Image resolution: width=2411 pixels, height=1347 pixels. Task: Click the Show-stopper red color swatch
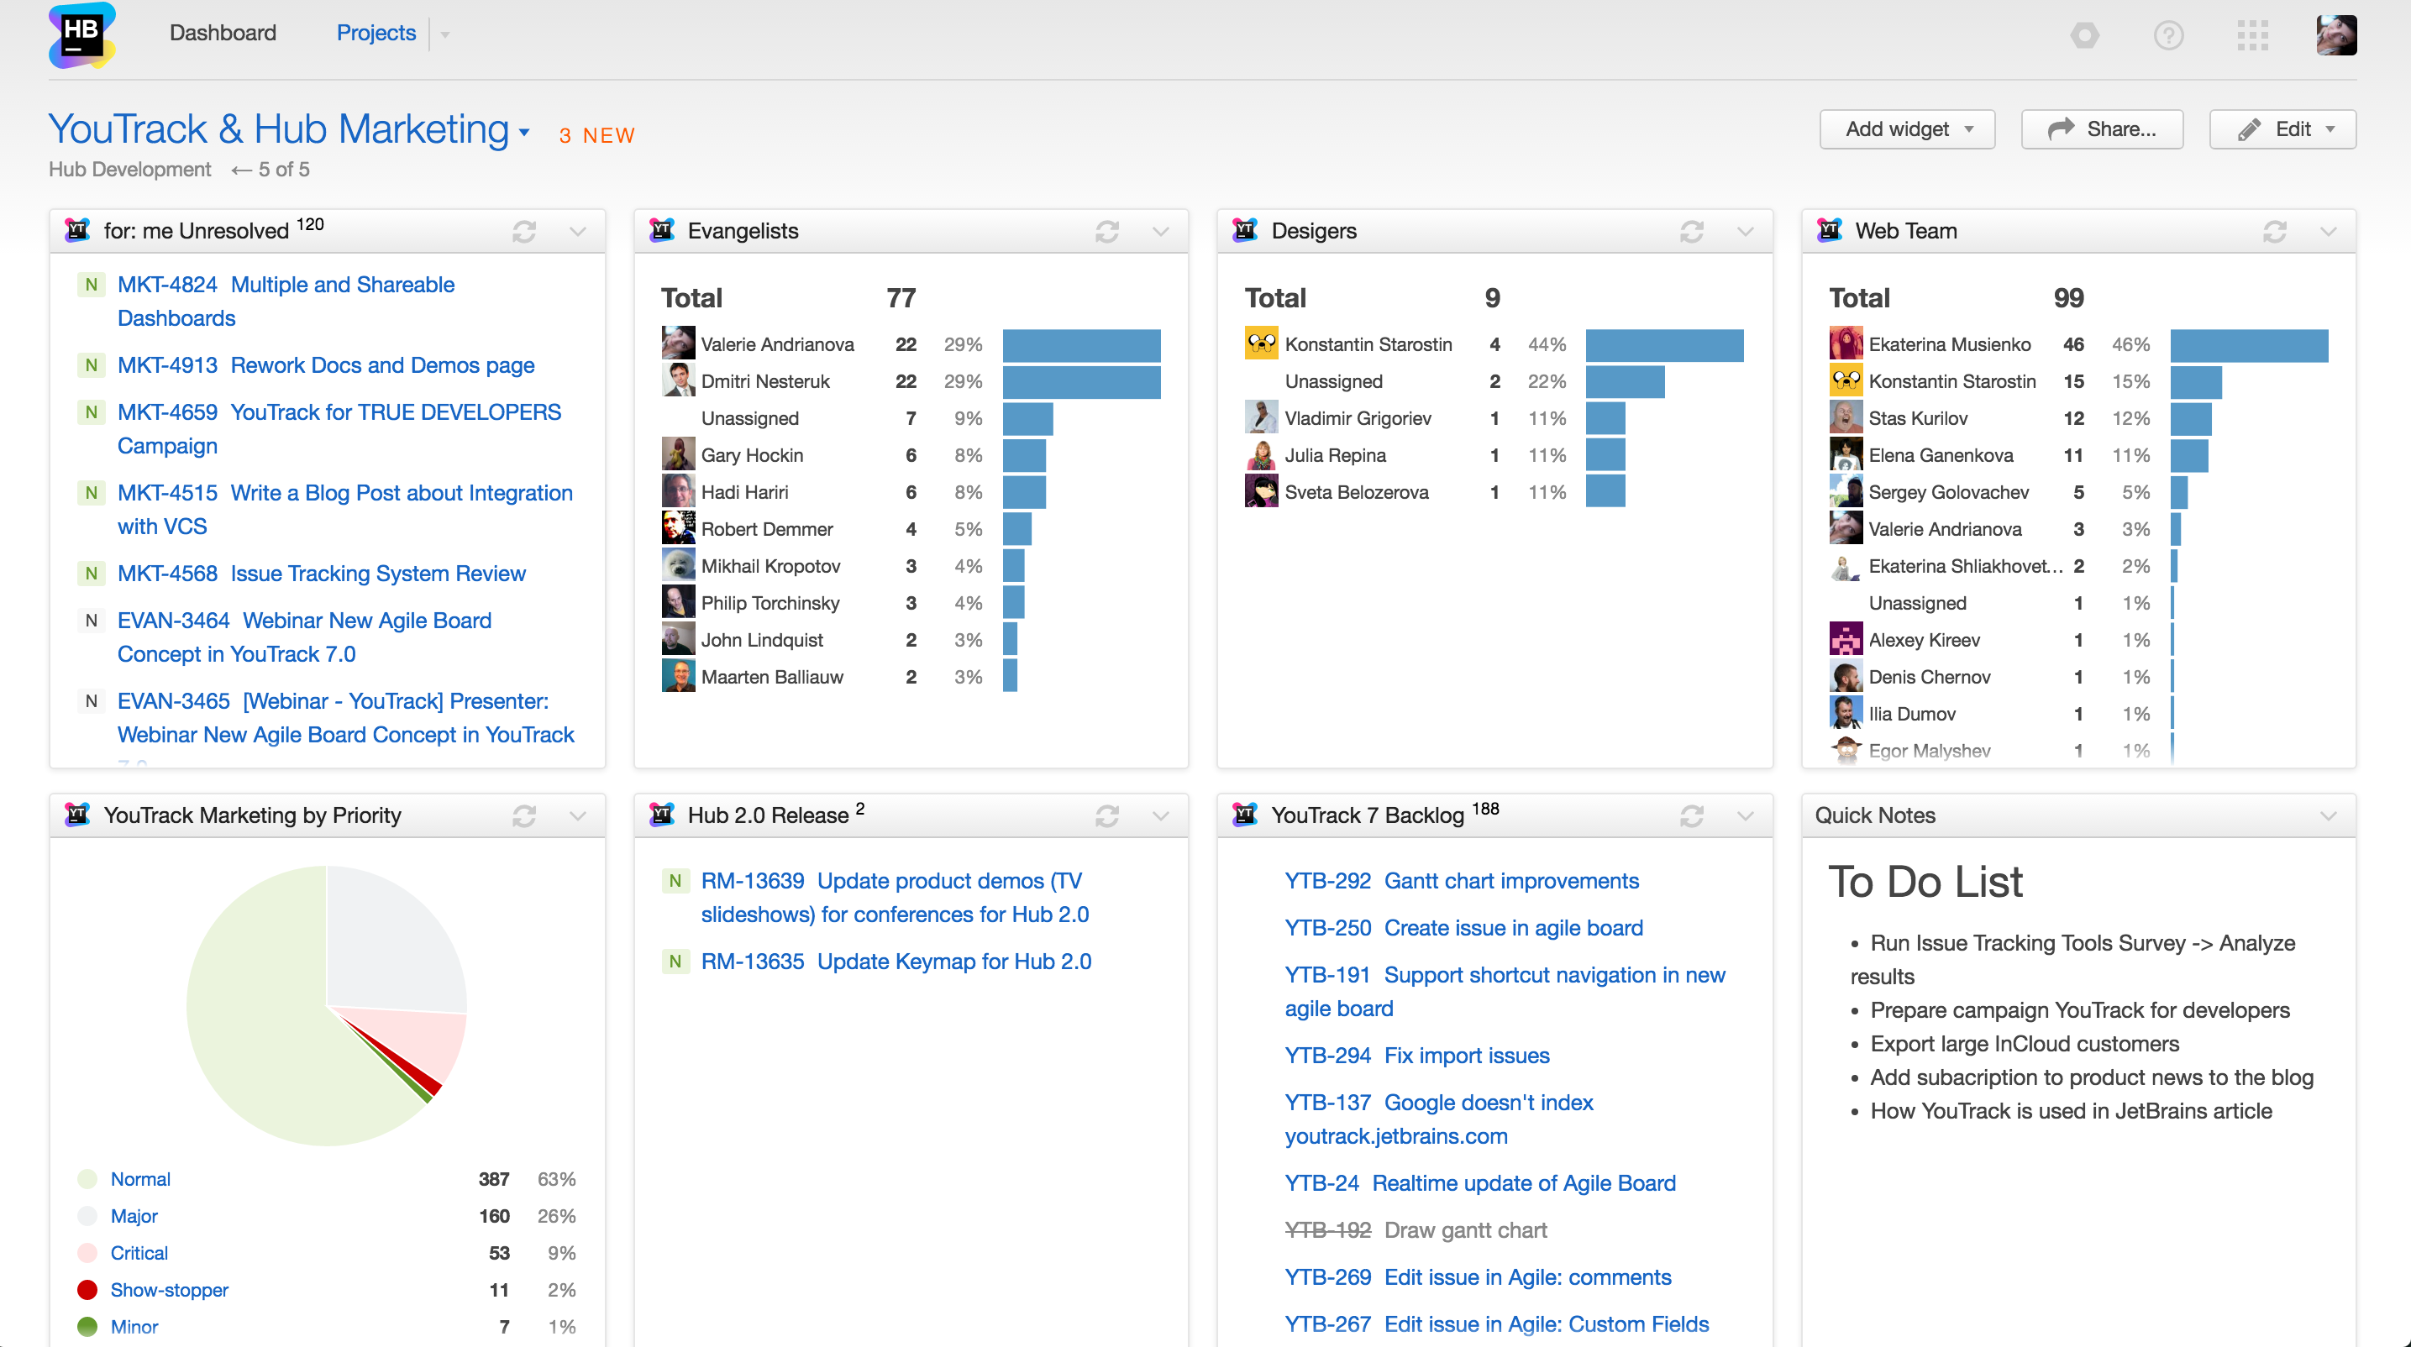(87, 1290)
